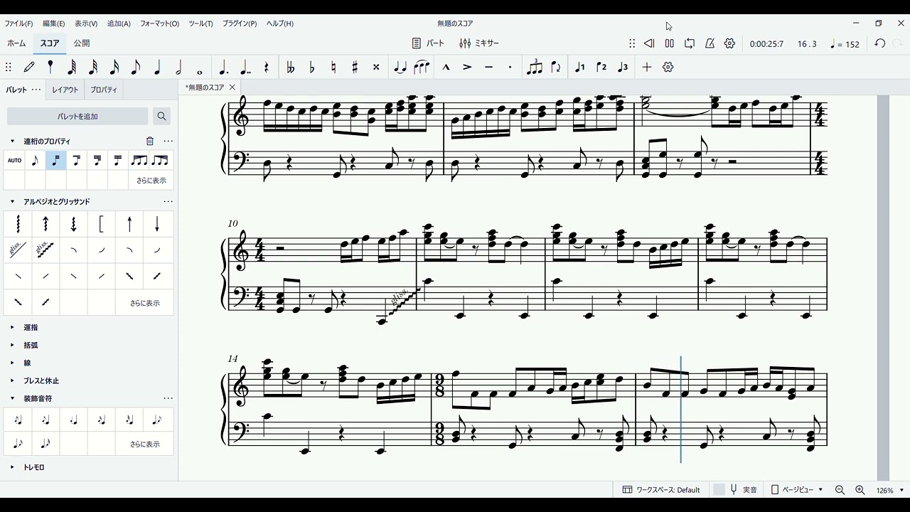Toggle the augmentation dot
The height and width of the screenshot is (512, 910).
tap(223, 68)
